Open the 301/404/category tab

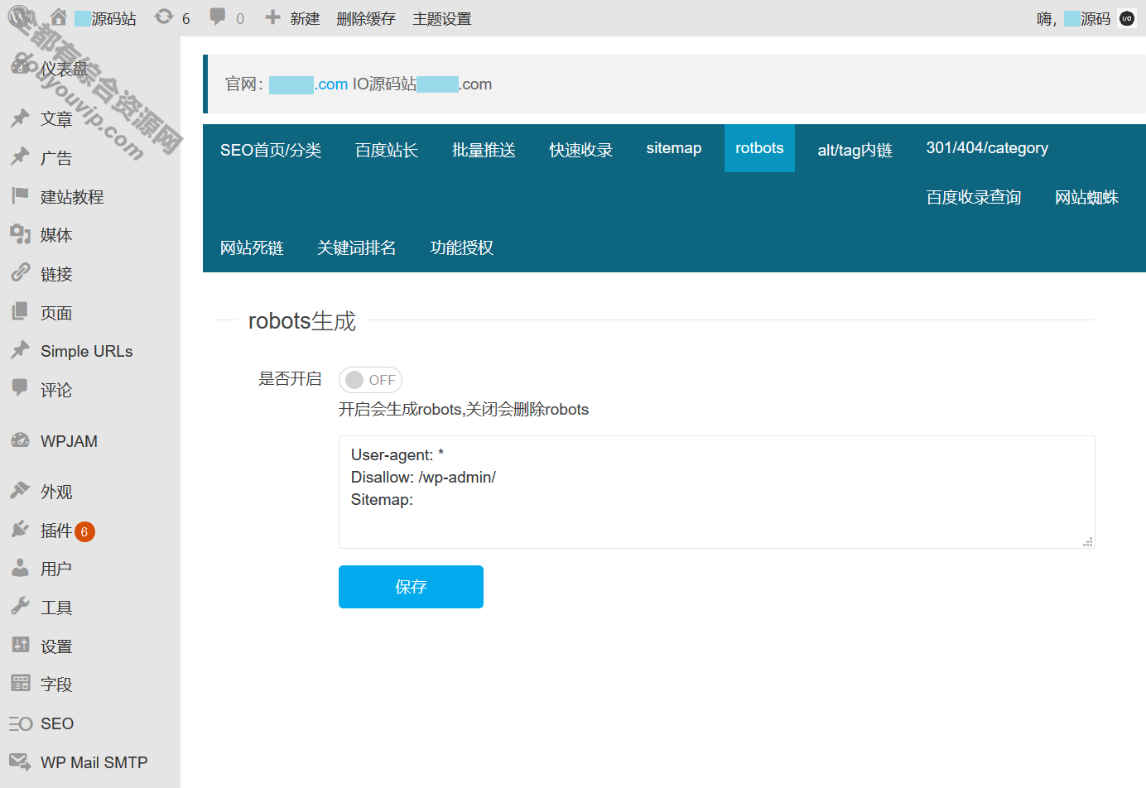click(987, 148)
